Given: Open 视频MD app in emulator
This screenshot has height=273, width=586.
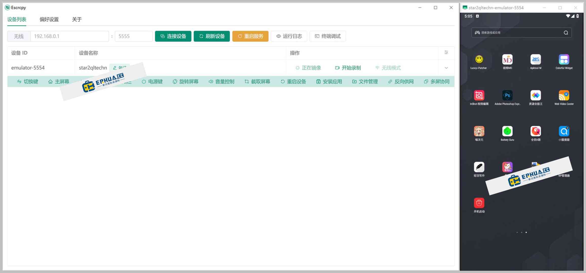Looking at the screenshot, I should (x=507, y=62).
